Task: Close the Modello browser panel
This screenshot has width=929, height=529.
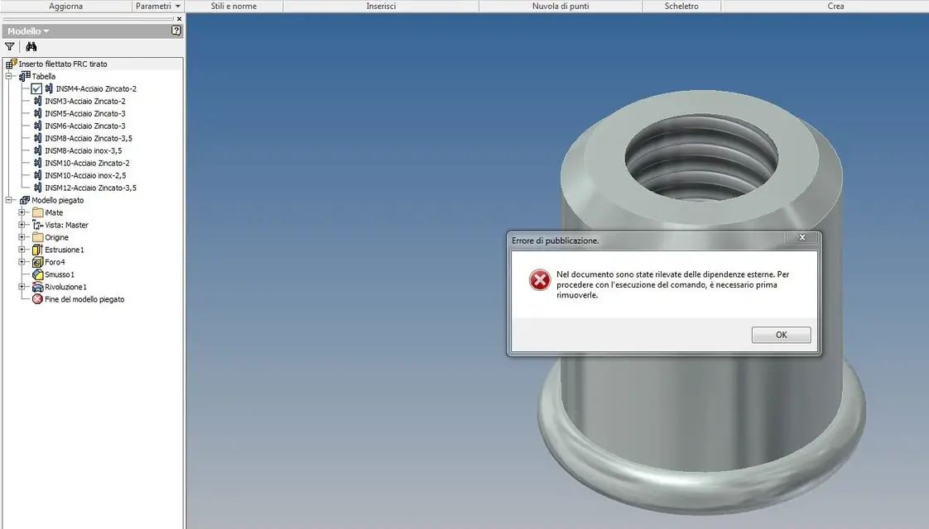Action: click(x=179, y=19)
